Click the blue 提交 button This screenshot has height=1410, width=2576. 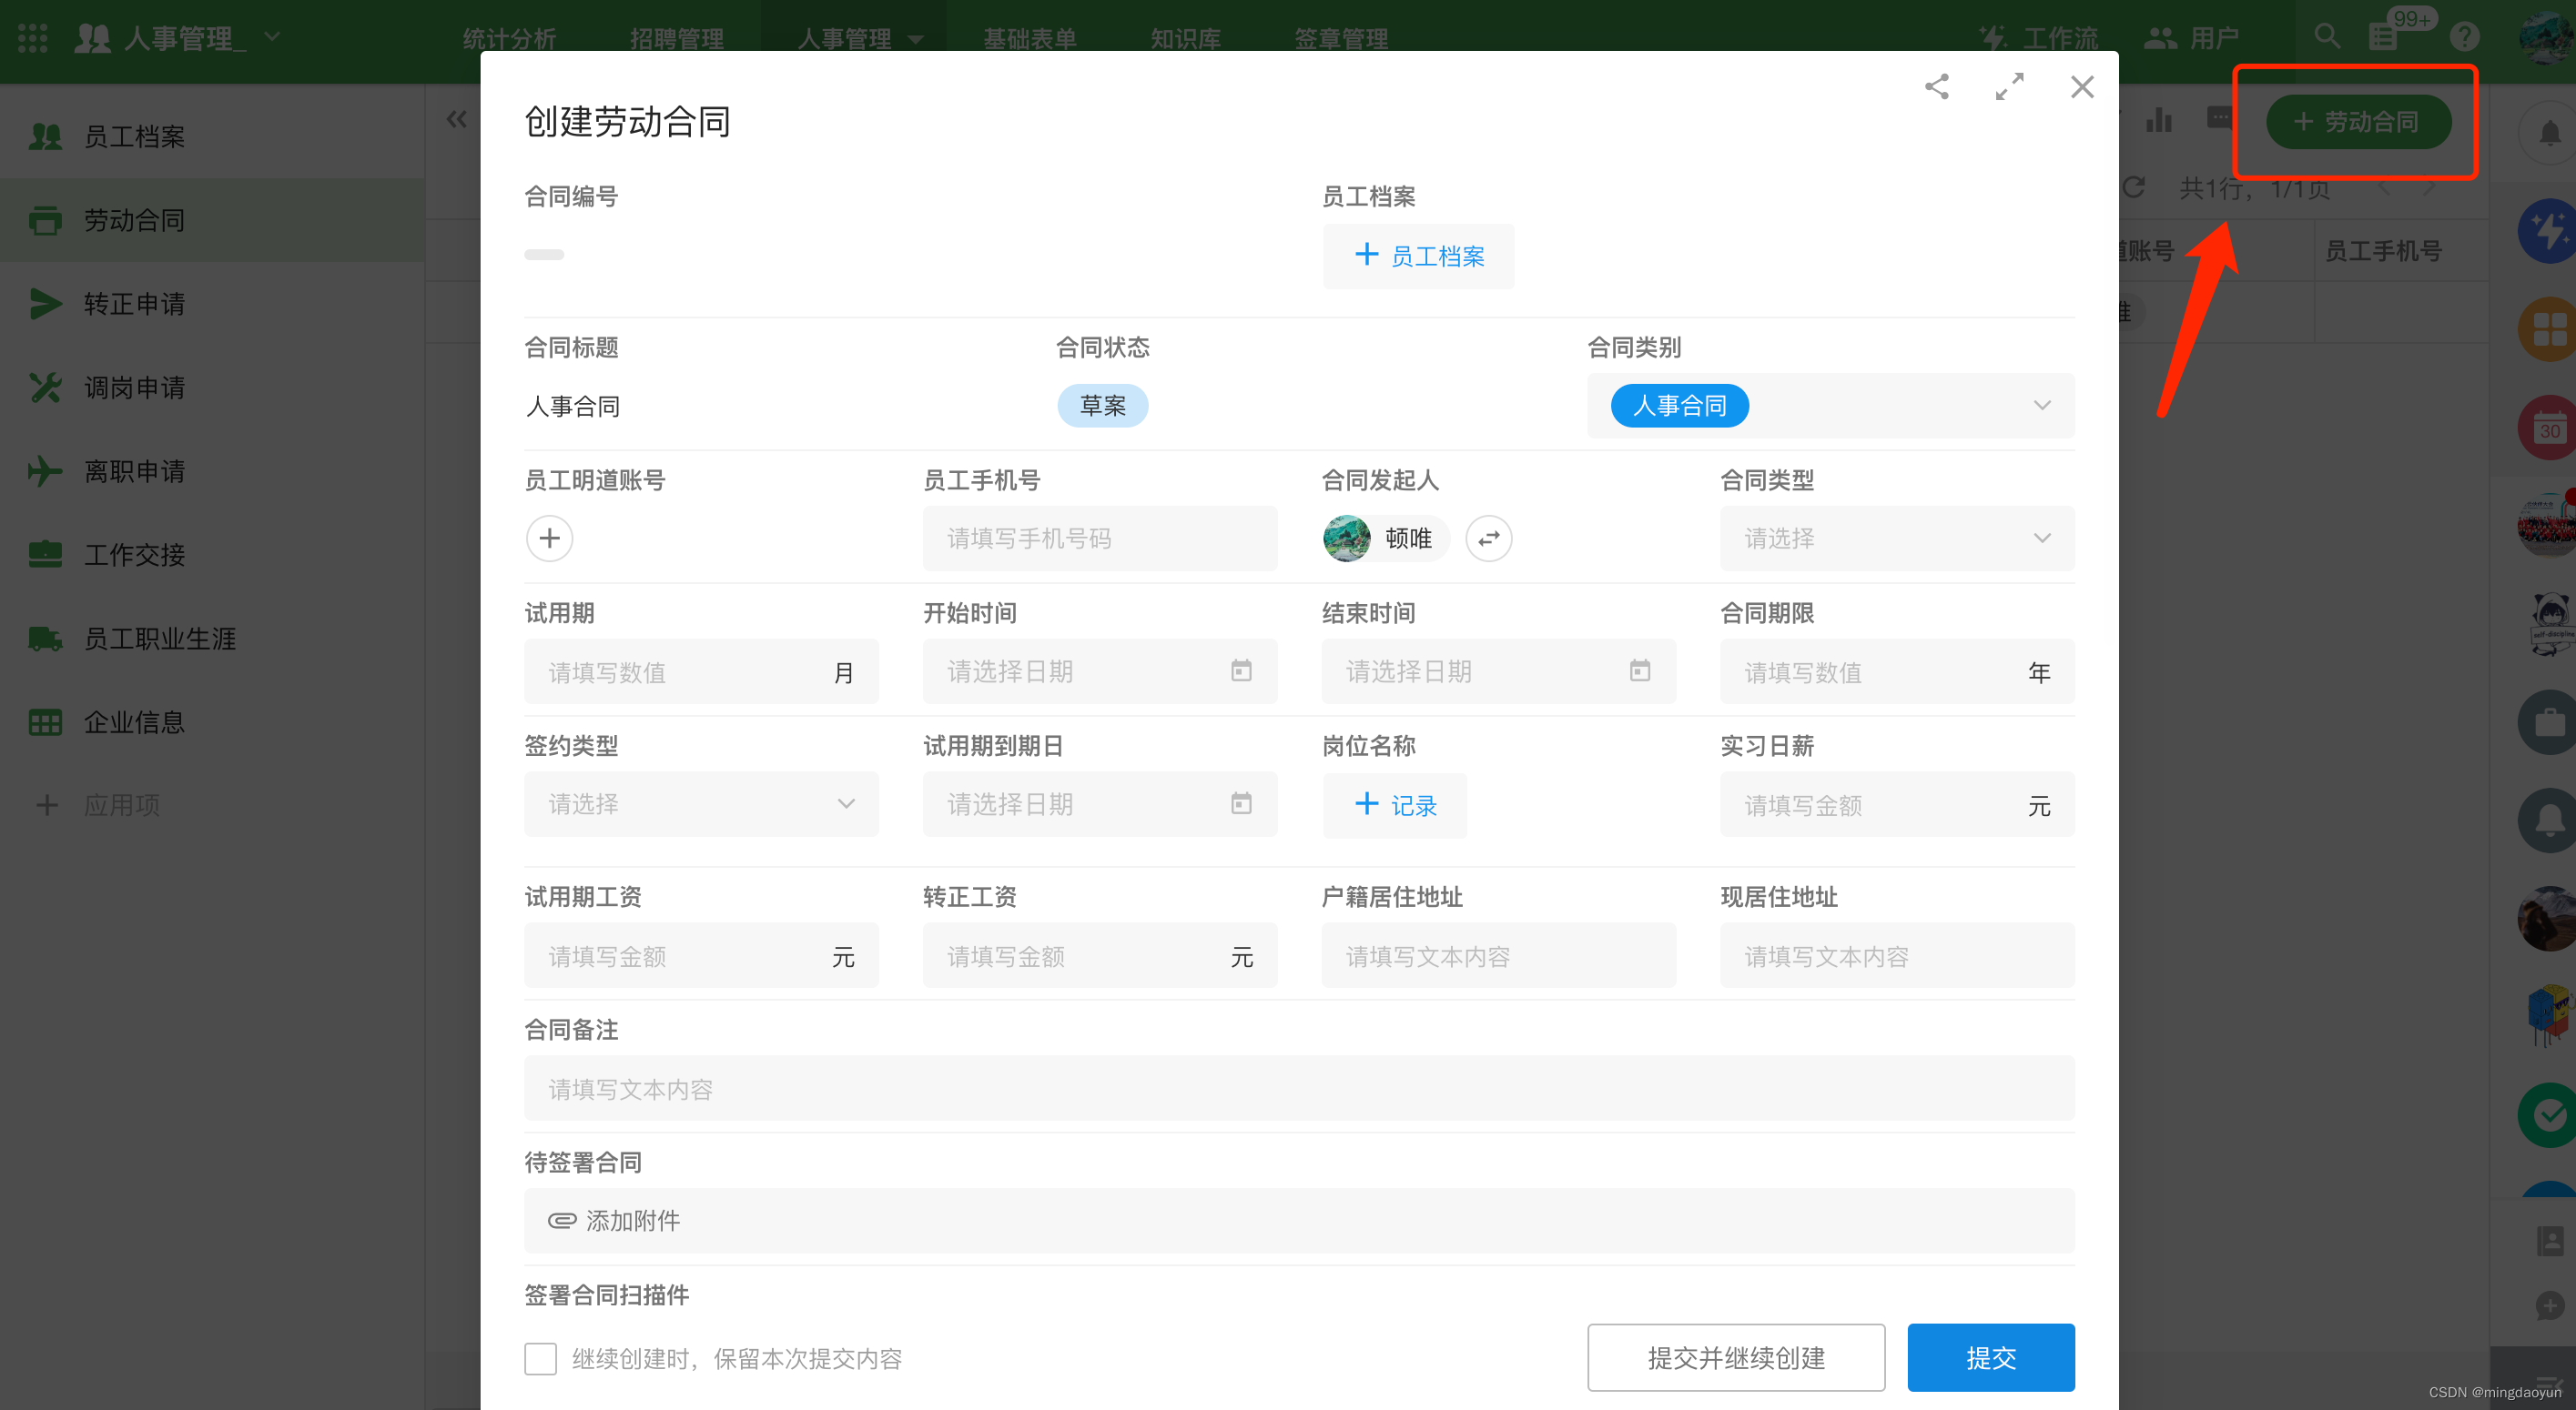(1990, 1357)
